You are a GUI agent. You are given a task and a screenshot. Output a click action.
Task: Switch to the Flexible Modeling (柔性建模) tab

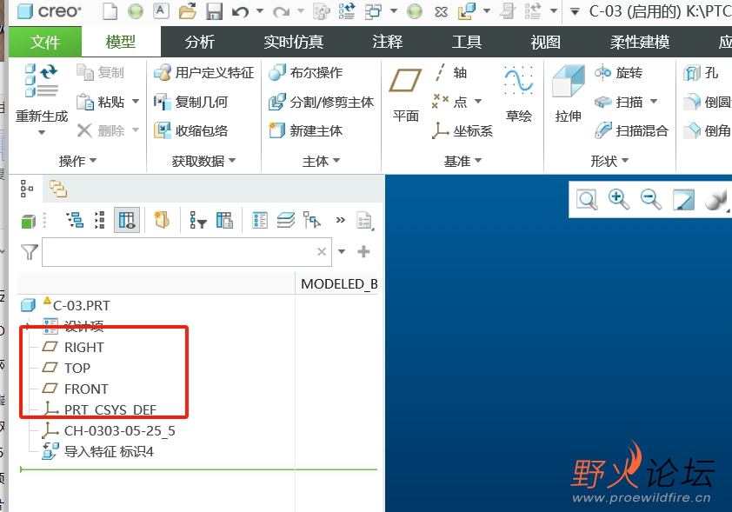[x=640, y=42]
